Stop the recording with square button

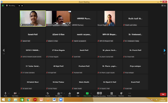(22, 6)
